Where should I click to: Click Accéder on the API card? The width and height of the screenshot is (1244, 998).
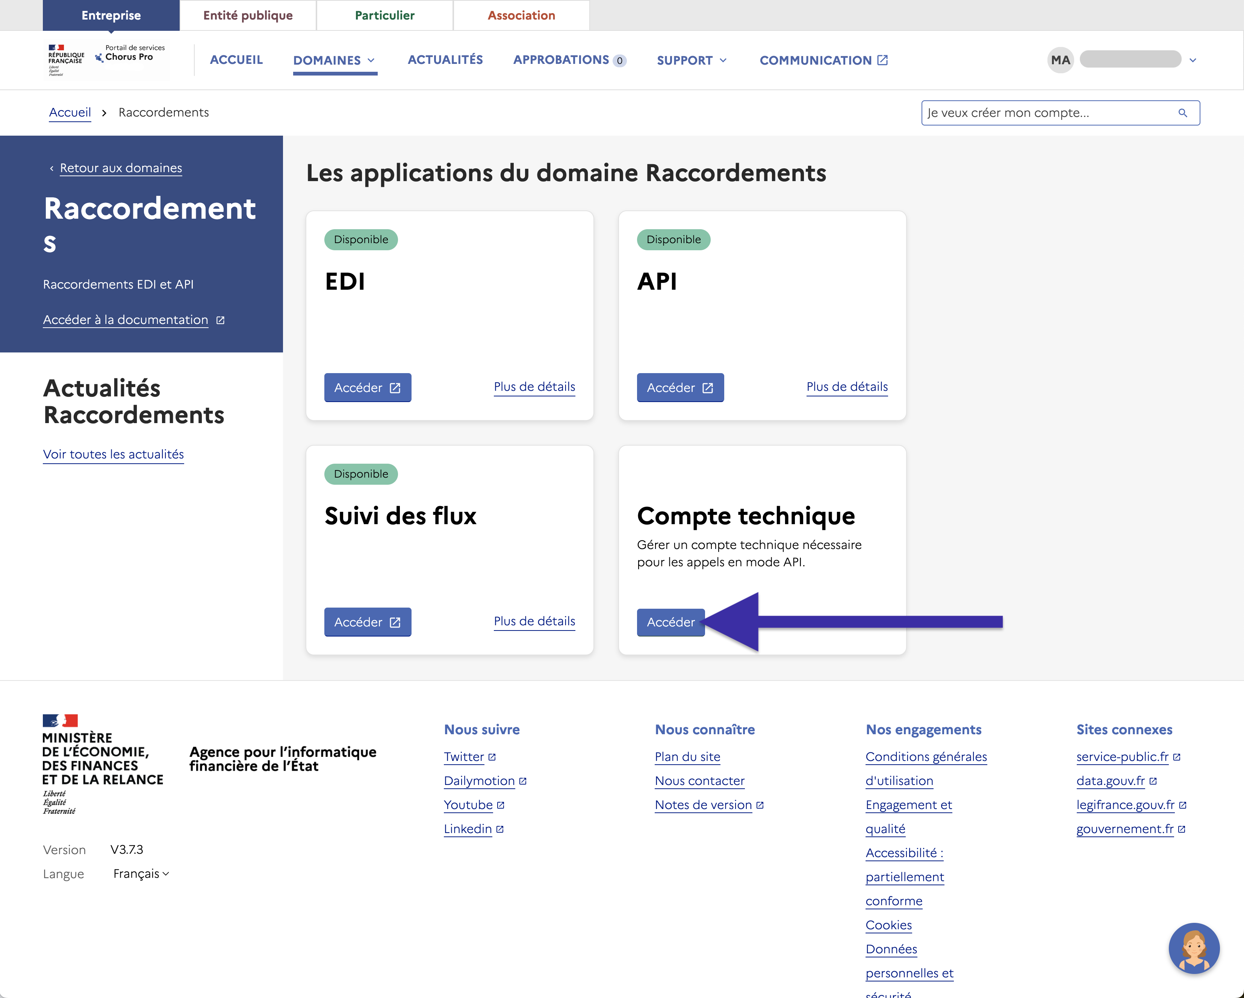(x=680, y=388)
